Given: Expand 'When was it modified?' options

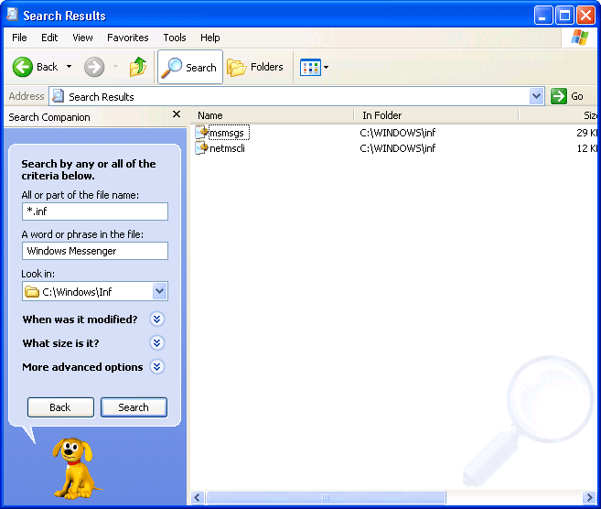Looking at the screenshot, I should pos(156,319).
